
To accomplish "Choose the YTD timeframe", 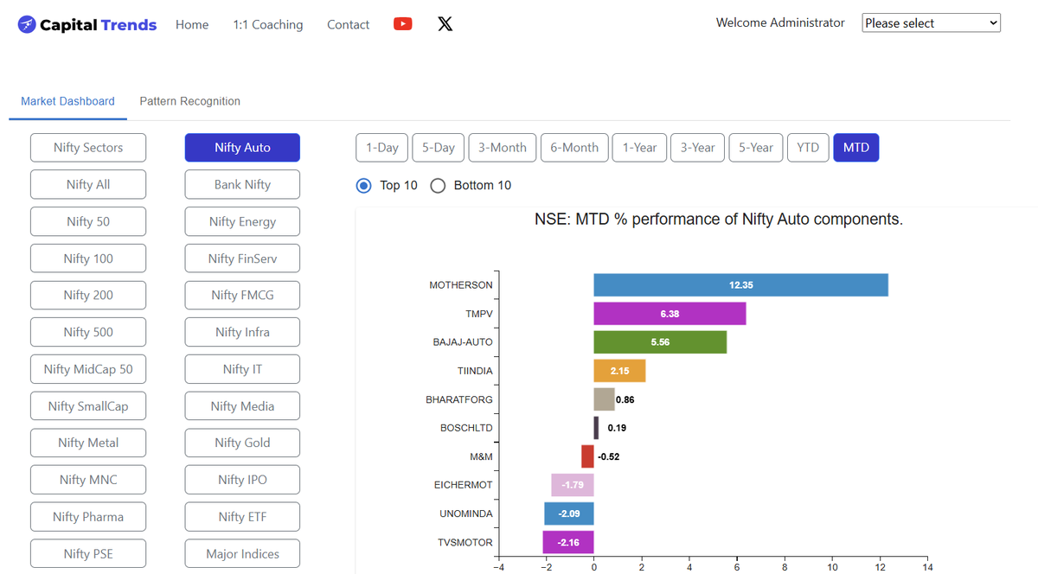I will (x=808, y=148).
